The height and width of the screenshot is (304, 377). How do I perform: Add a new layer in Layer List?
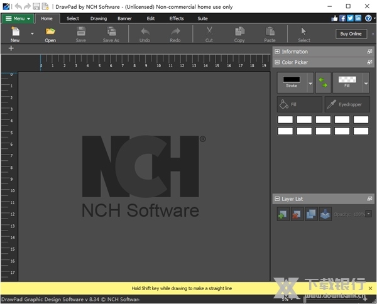[x=283, y=214]
